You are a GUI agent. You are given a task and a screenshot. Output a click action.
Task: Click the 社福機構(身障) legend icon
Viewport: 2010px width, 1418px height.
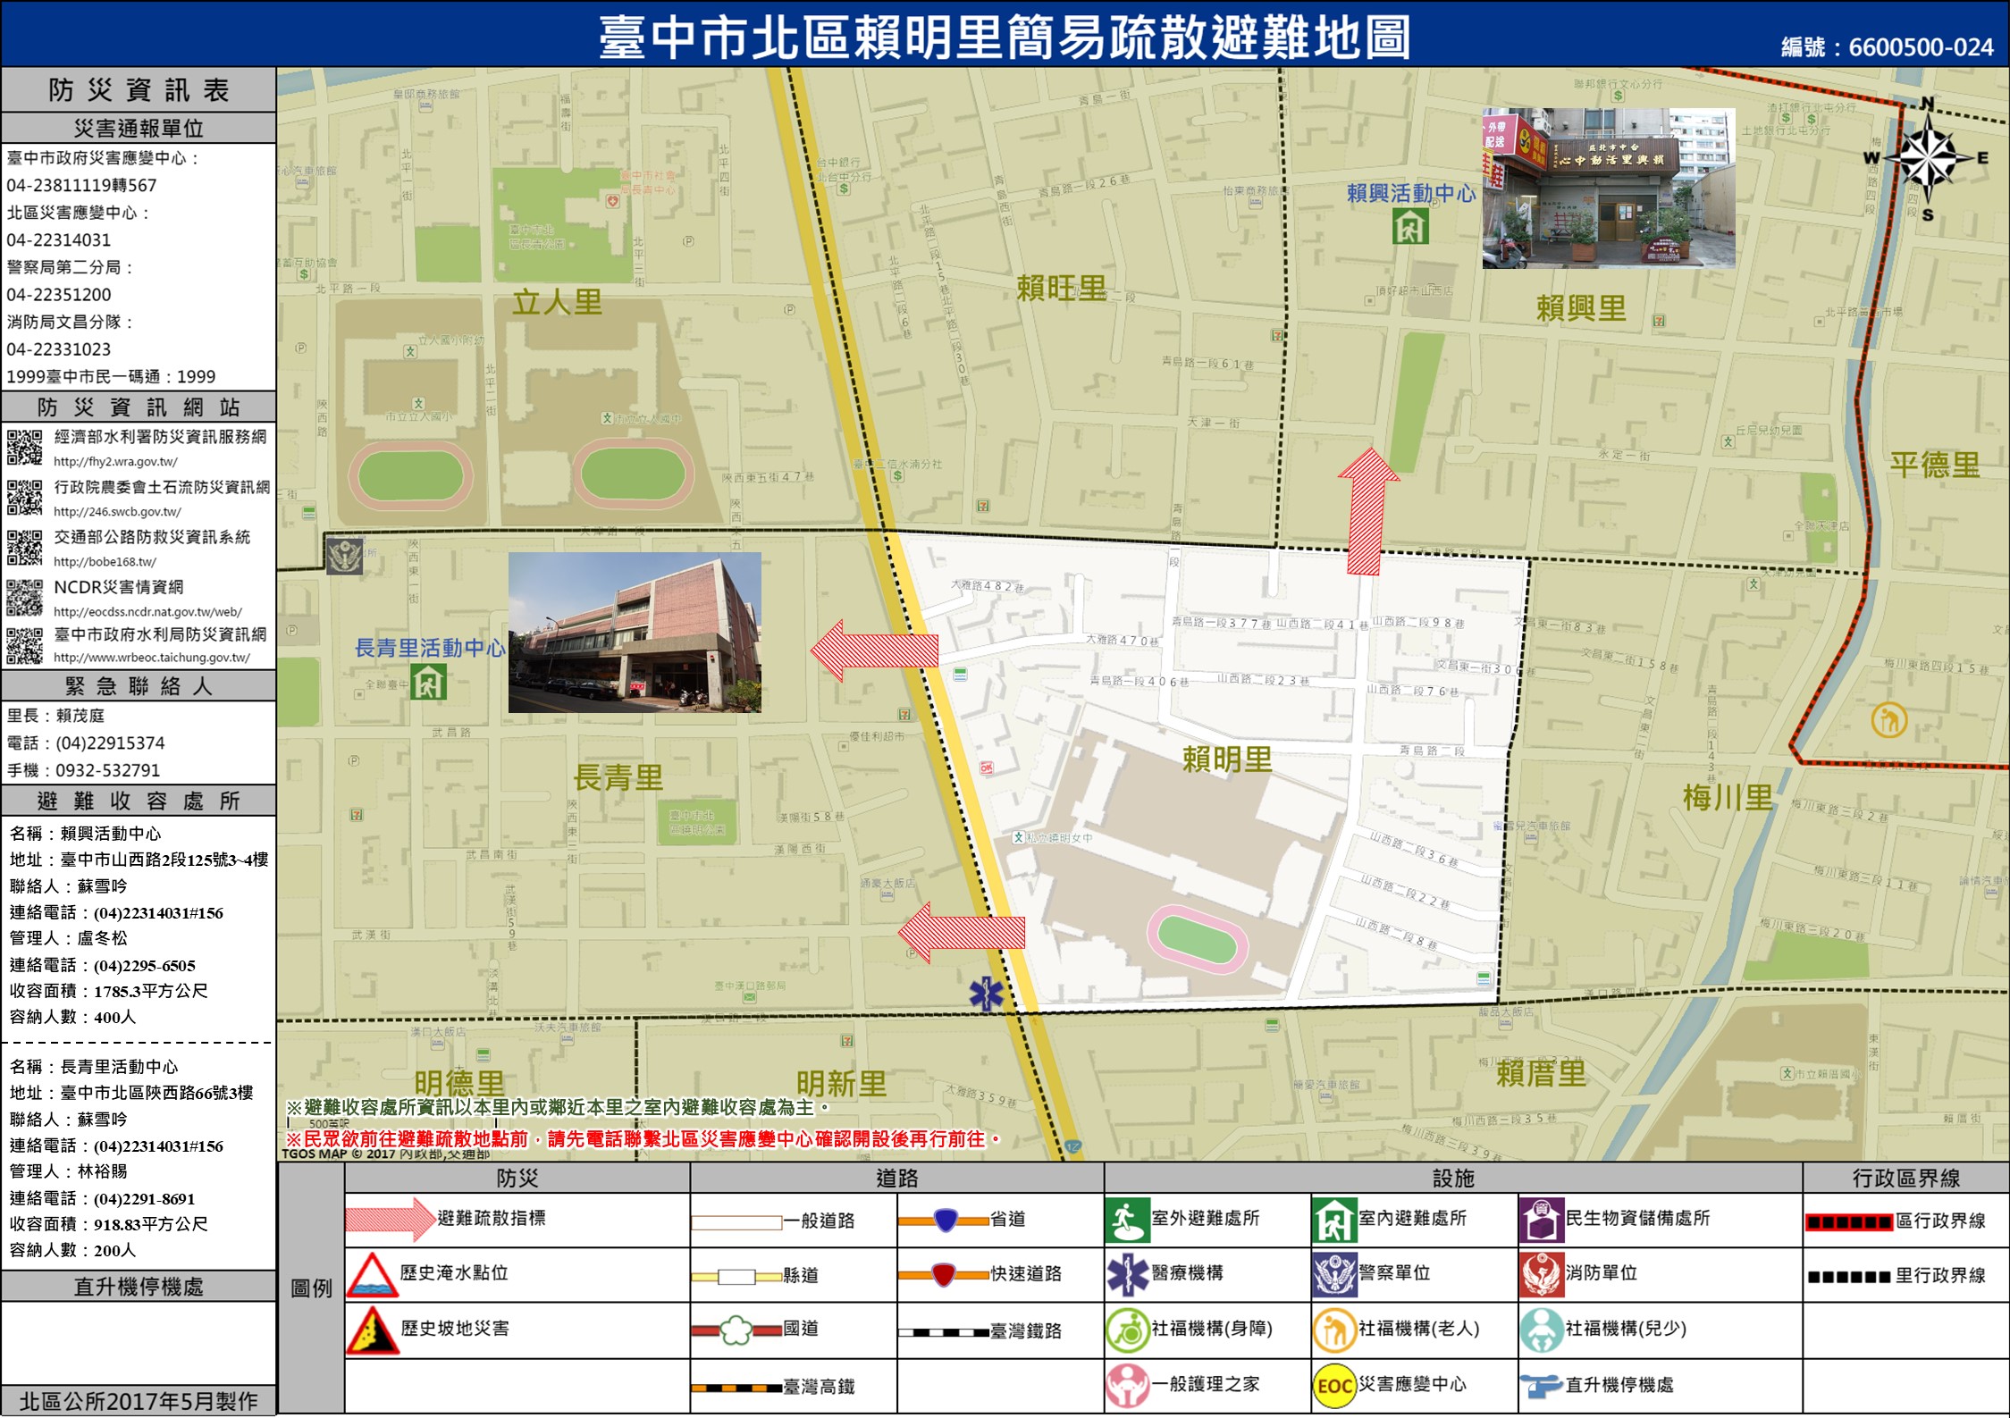pos(1128,1330)
